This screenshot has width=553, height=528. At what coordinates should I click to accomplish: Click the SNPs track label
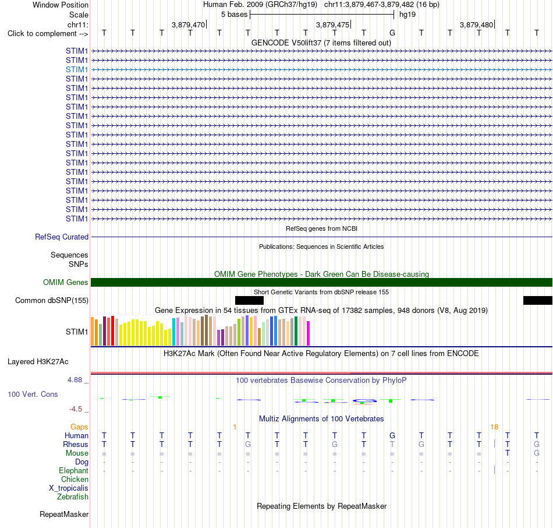(79, 264)
